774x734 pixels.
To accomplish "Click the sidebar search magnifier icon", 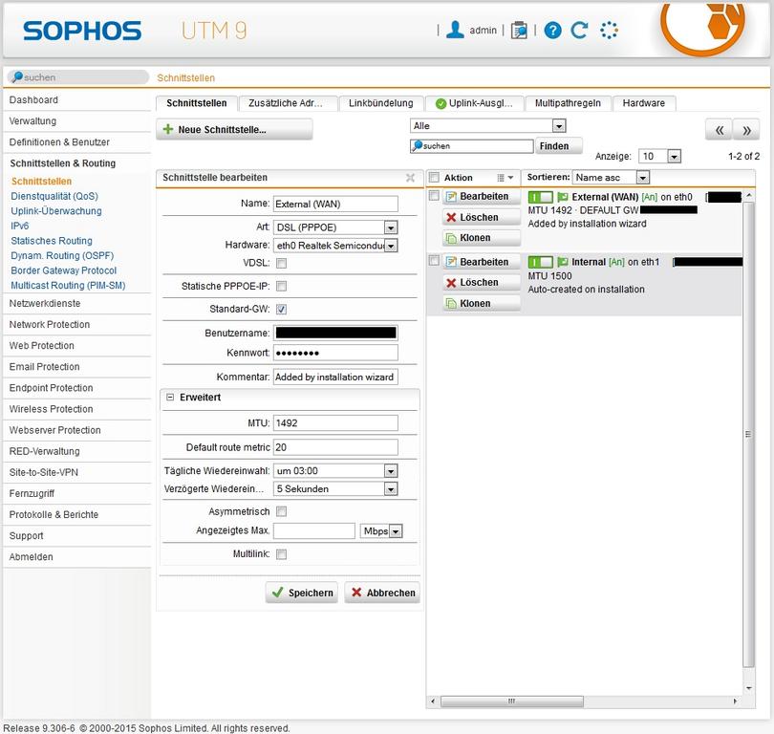I will click(x=18, y=76).
